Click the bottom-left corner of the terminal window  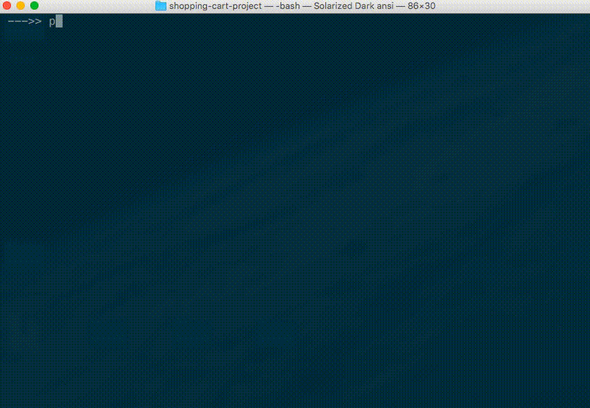pyautogui.click(x=2, y=405)
